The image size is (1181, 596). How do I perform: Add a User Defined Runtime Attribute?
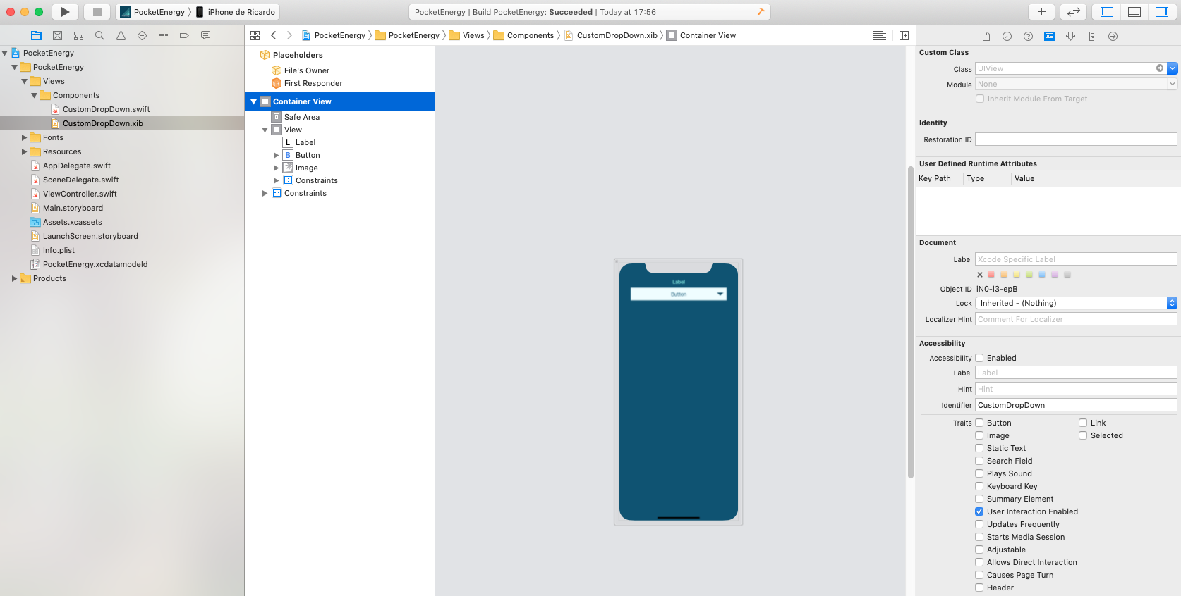(x=923, y=230)
